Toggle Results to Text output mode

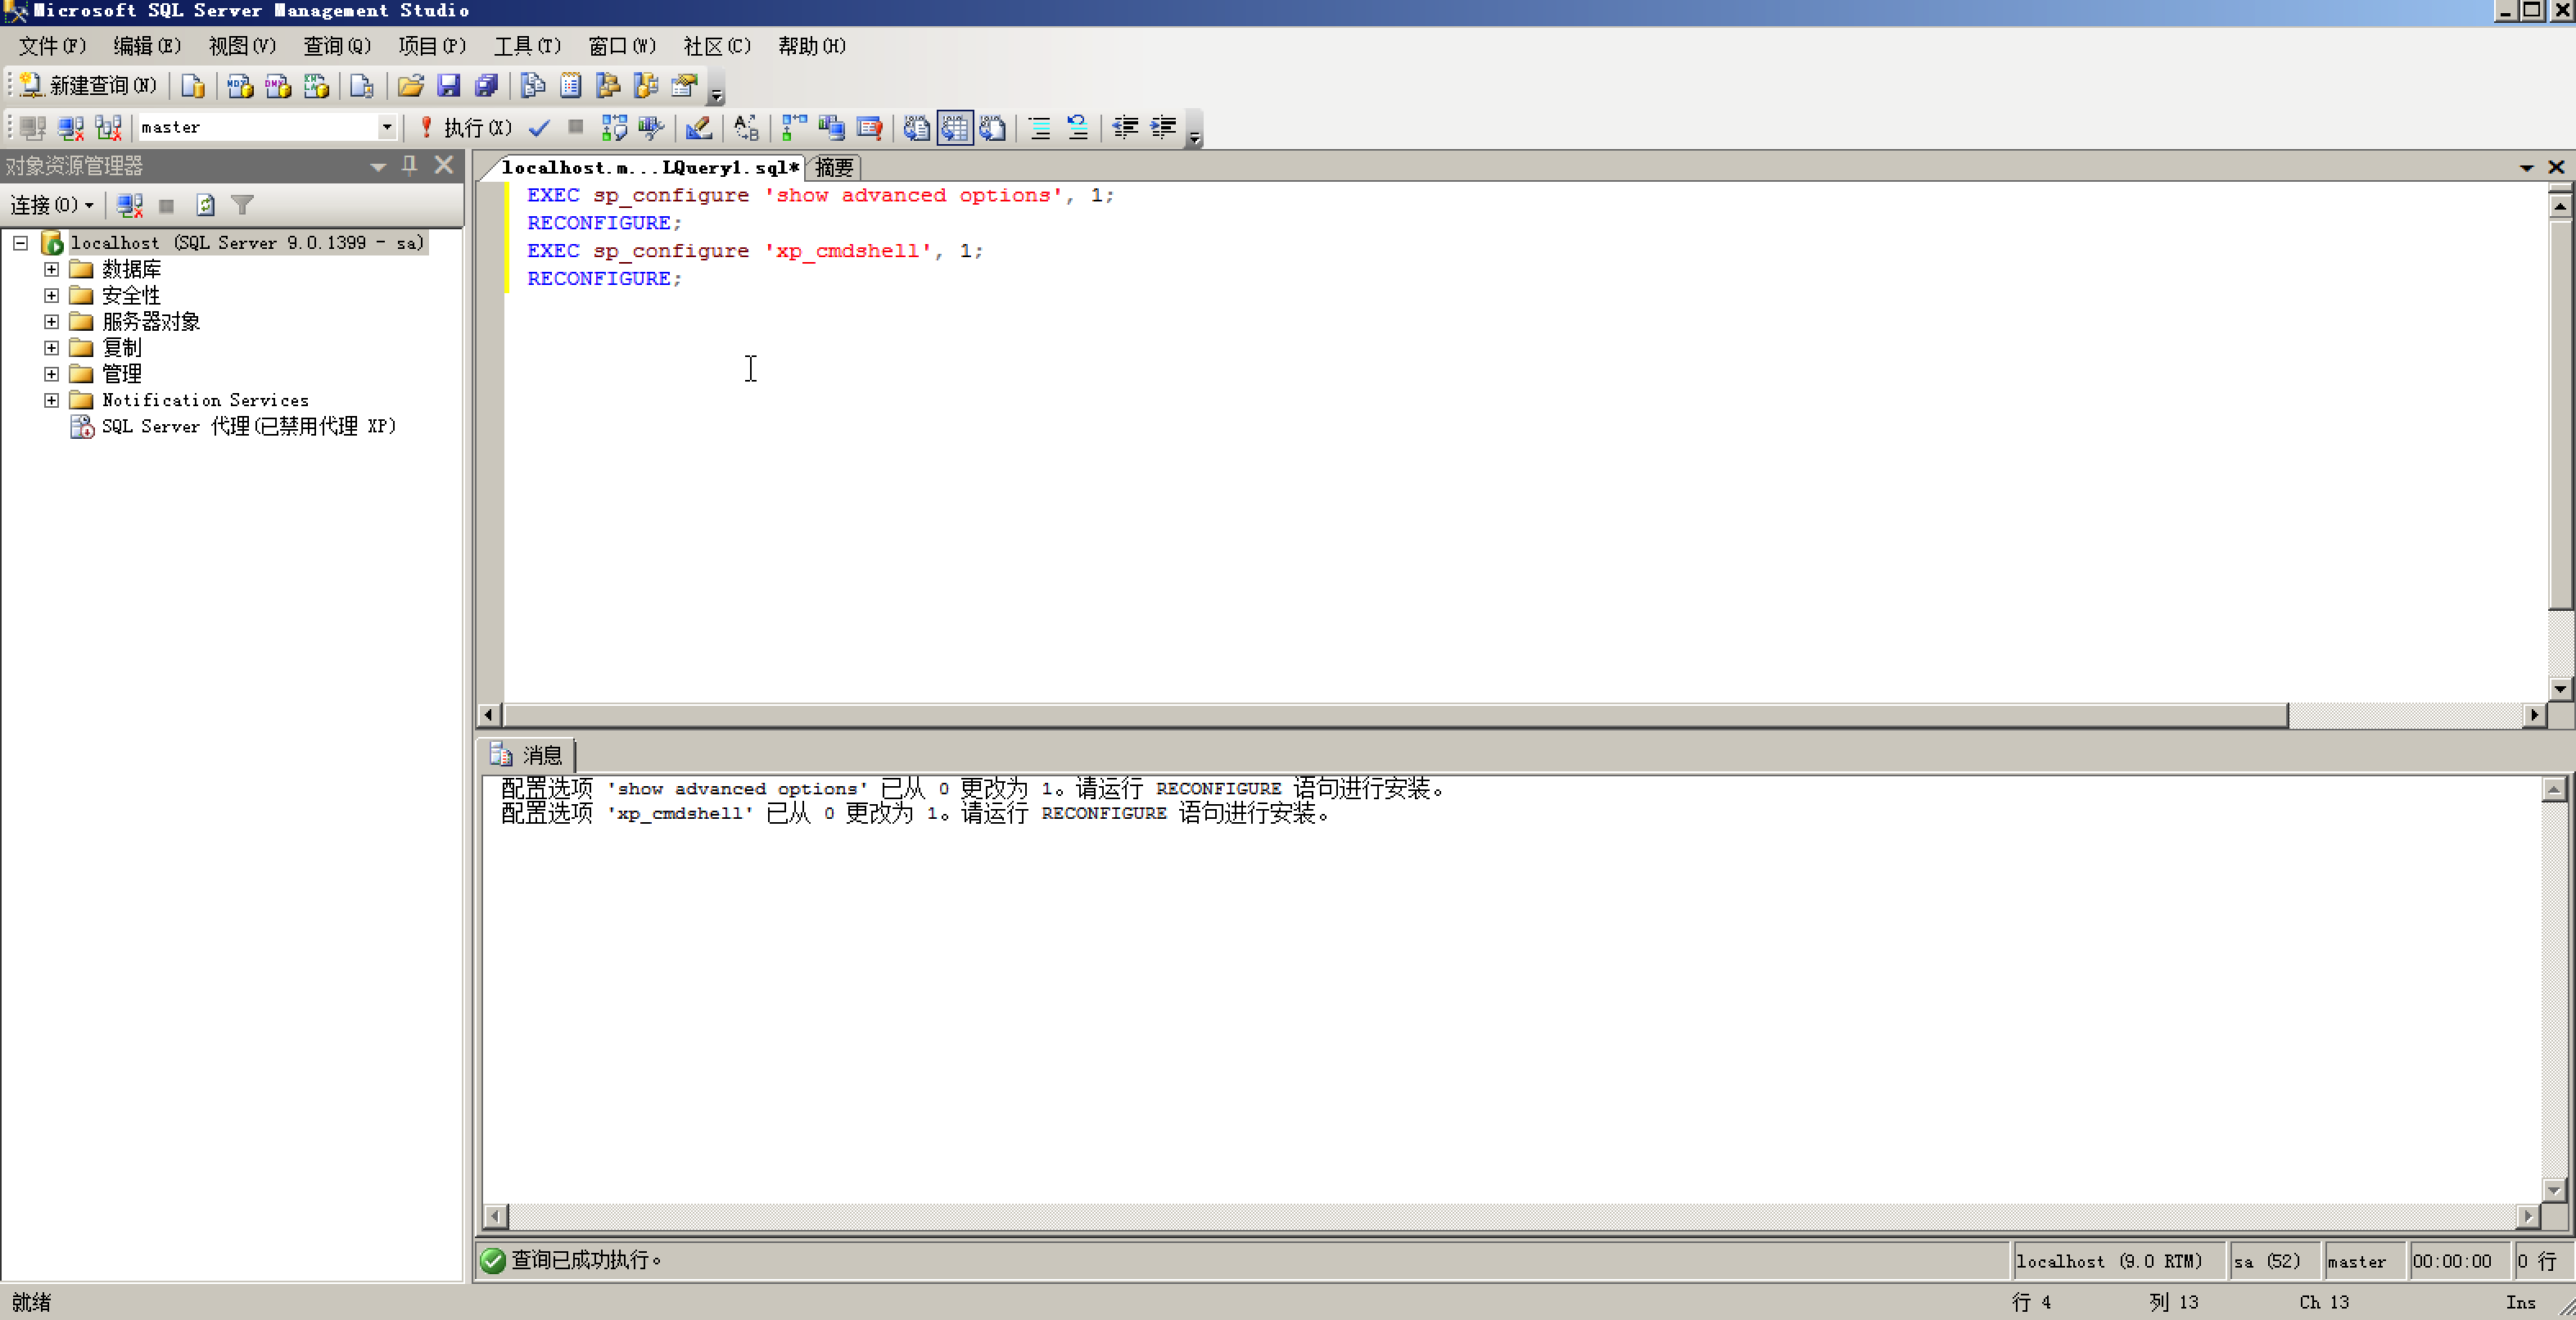(x=916, y=127)
